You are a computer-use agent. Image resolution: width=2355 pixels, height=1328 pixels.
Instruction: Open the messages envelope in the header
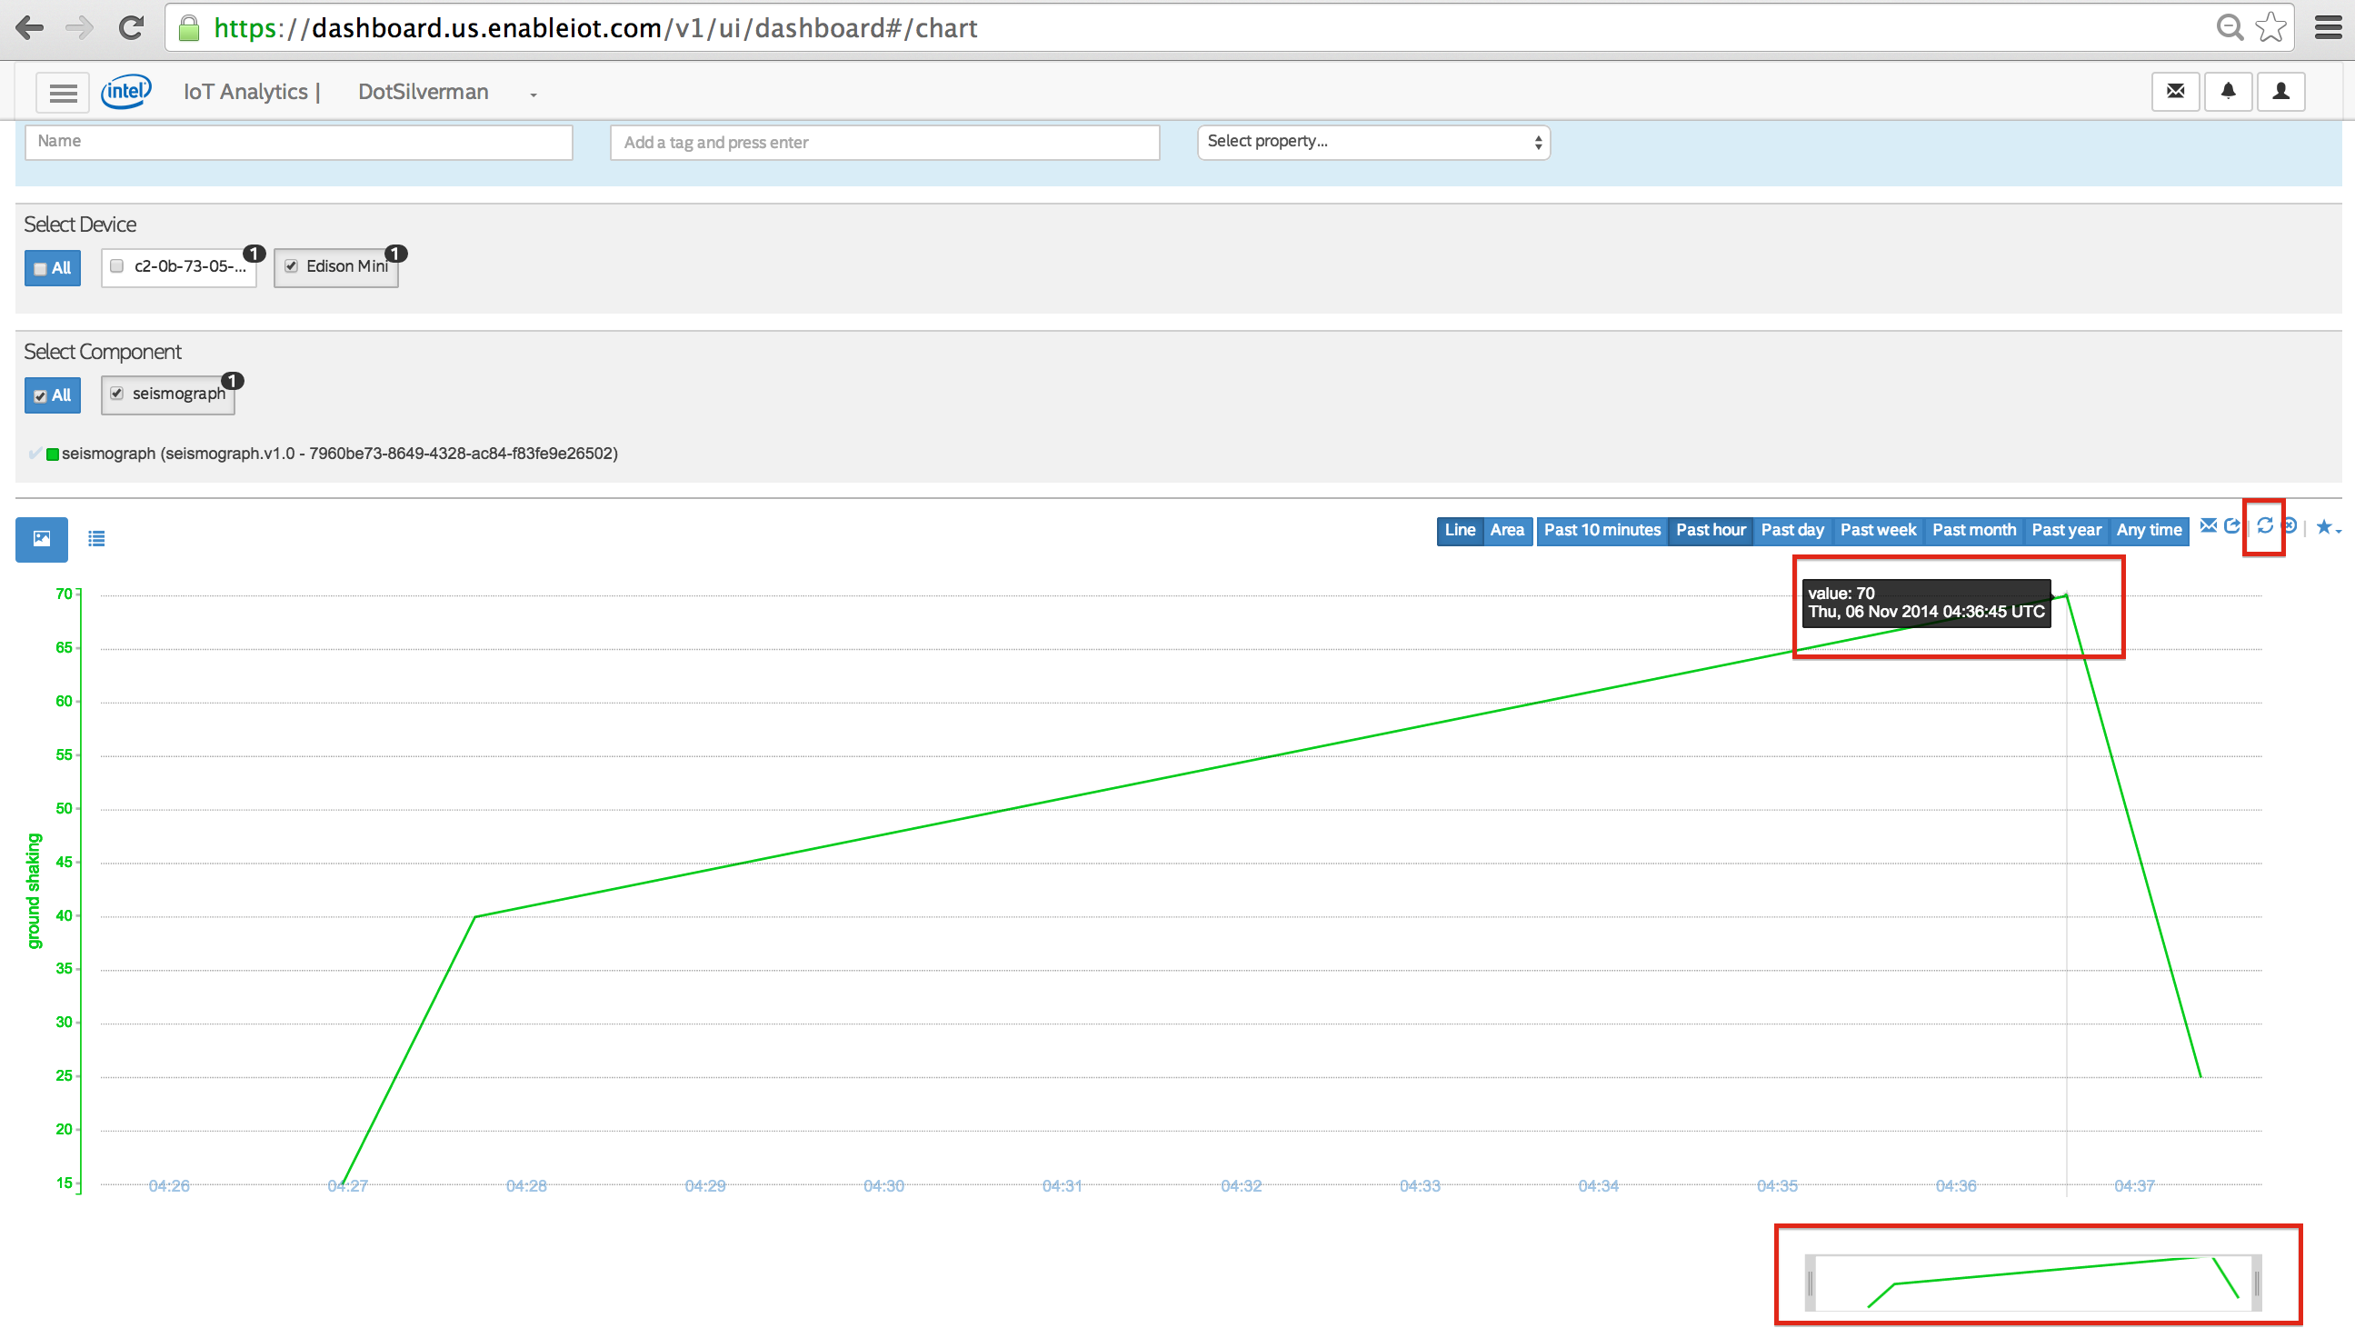pyautogui.click(x=2176, y=92)
